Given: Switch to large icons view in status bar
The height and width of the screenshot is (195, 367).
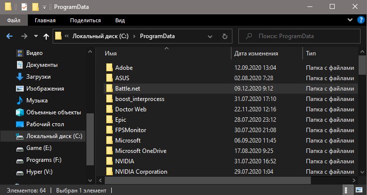Looking at the screenshot, I should click(359, 190).
